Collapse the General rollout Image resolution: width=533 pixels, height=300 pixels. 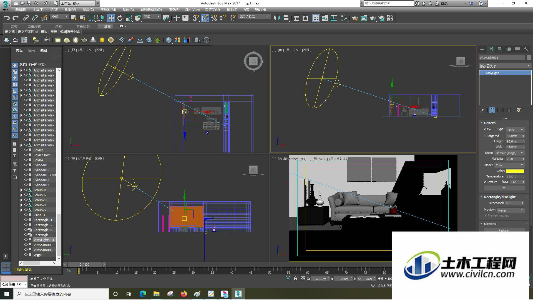pyautogui.click(x=490, y=123)
